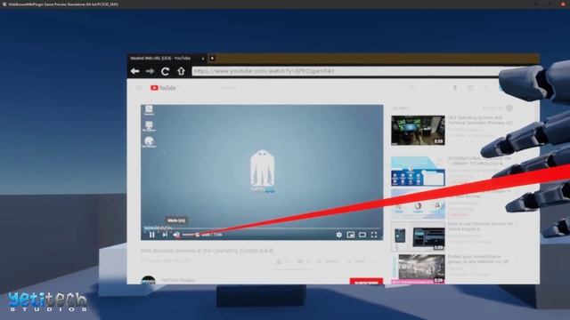Open UE4 Operating System and Terminal Simulator title

coord(479,120)
